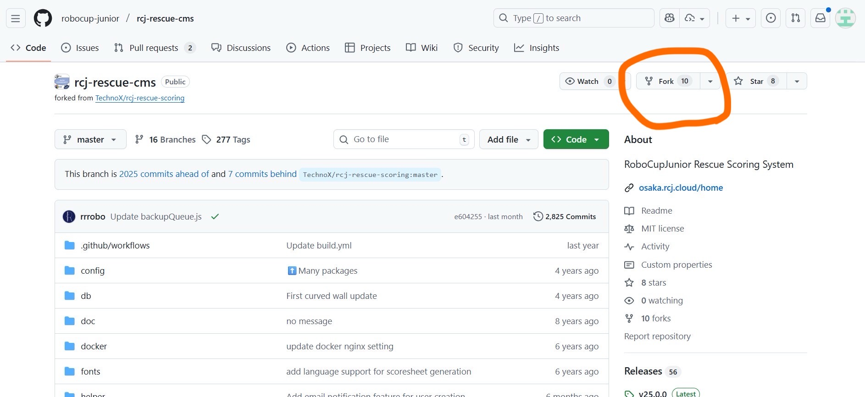The height and width of the screenshot is (397, 865).
Task: Open 'update docker nginx setting' commit link
Action: tap(340, 346)
